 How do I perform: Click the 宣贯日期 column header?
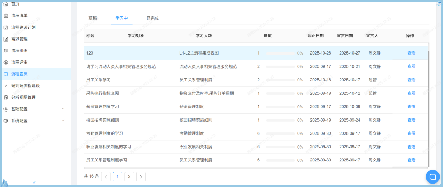(x=345, y=36)
